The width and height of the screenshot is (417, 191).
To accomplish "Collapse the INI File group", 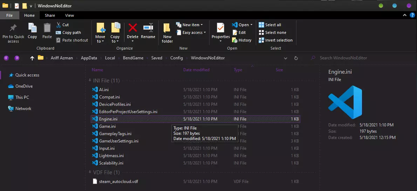I will 90,81.
